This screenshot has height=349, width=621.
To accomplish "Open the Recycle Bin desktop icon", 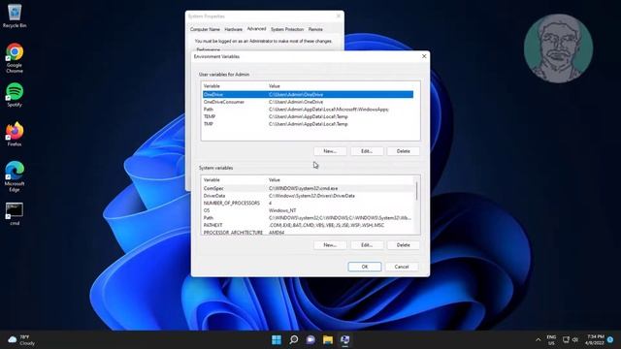I will pos(15,16).
